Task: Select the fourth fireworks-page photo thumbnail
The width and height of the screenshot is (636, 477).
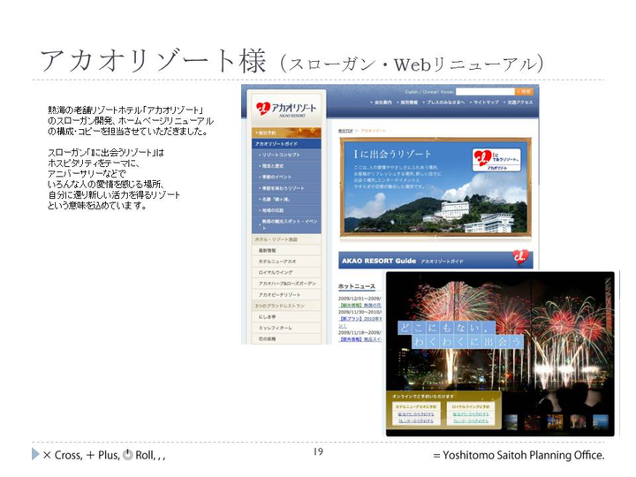Action: [x=578, y=422]
